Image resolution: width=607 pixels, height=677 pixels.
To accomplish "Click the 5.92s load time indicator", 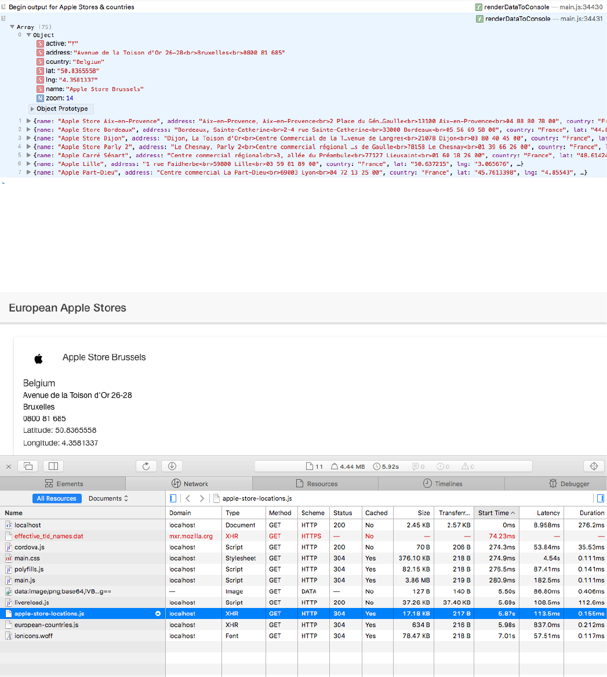I will pyautogui.click(x=386, y=466).
